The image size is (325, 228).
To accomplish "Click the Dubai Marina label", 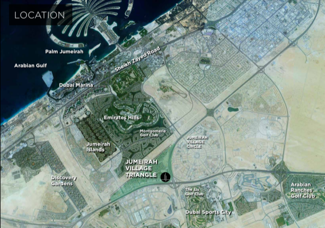I will point(76,85).
